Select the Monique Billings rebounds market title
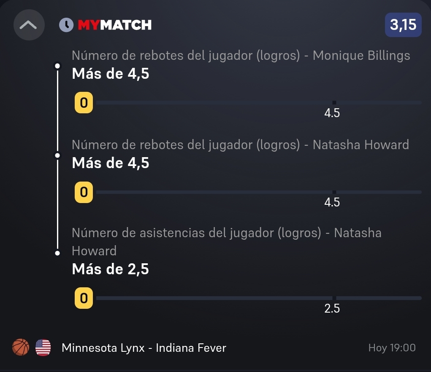This screenshot has width=431, height=372. (x=241, y=56)
